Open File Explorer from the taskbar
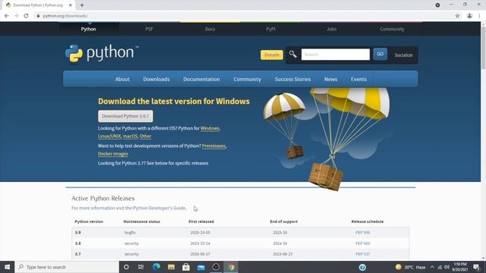Viewport: 486px width, 273px height. 171,267
